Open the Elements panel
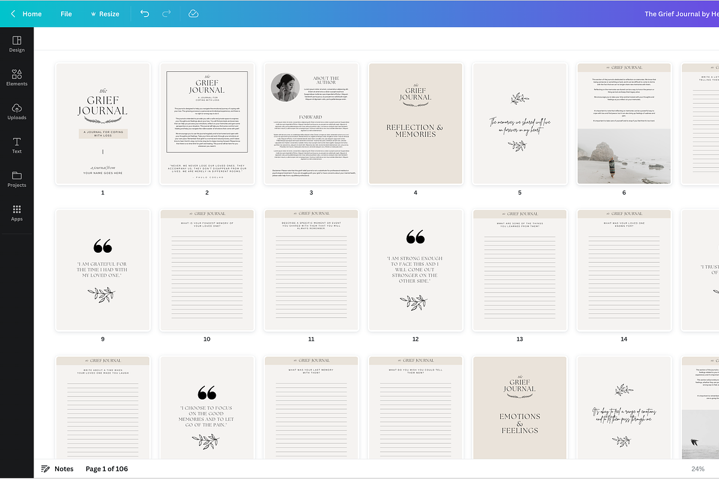Image resolution: width=719 pixels, height=479 pixels. [17, 78]
